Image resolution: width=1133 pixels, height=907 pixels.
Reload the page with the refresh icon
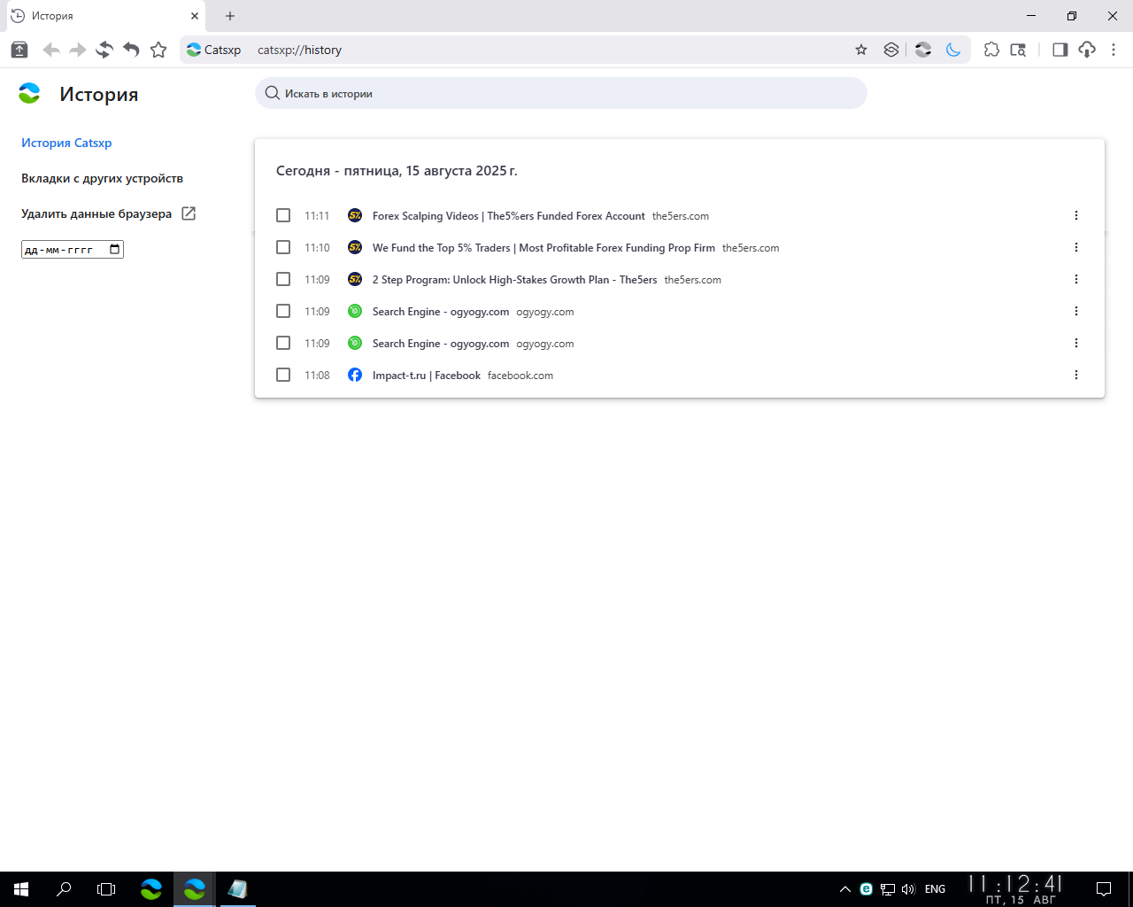(104, 50)
